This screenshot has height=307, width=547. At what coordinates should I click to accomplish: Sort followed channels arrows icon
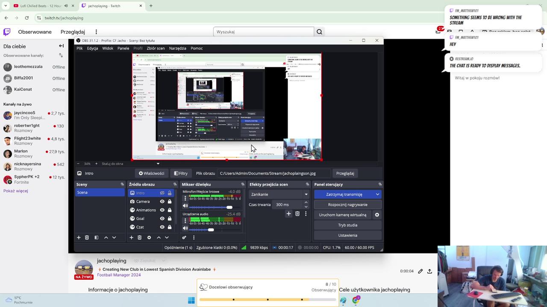(61, 55)
